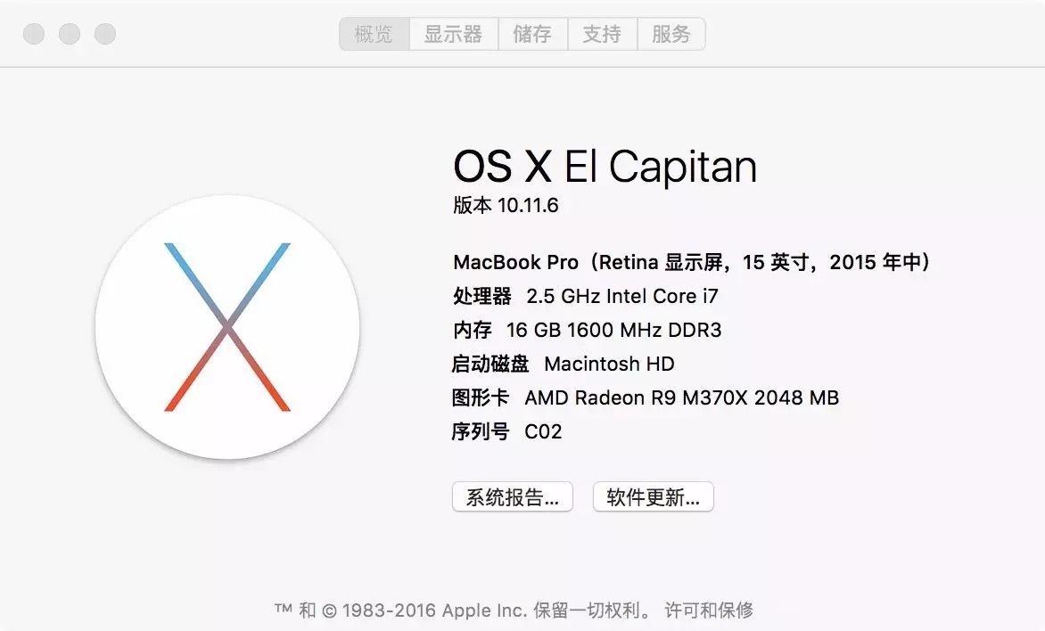Minimize the window with the middle button

pos(70,34)
